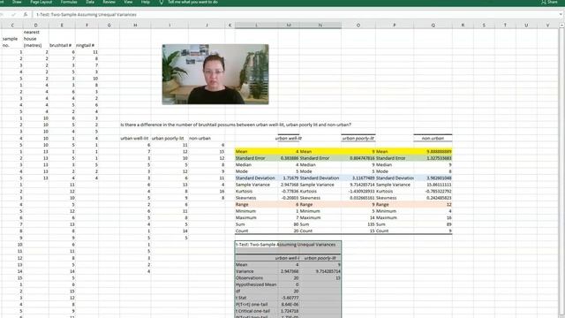
Task: Open the Review ribbon tab
Action: pyautogui.click(x=109, y=2)
